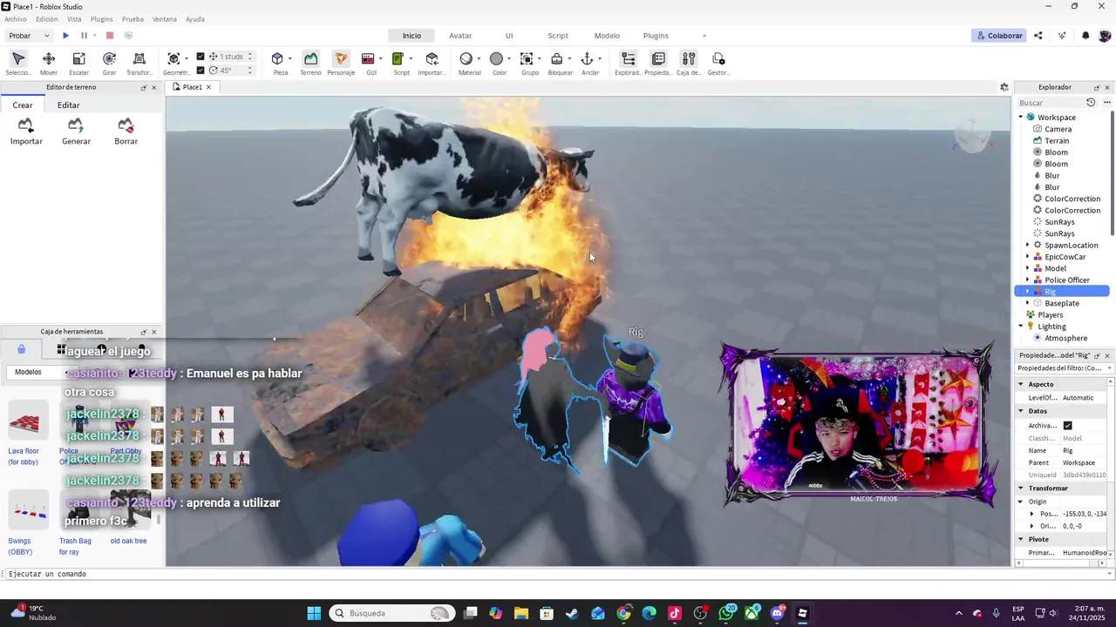This screenshot has height=627, width=1116.
Task: Collapse the Transformar properties section
Action: pos(1021,489)
